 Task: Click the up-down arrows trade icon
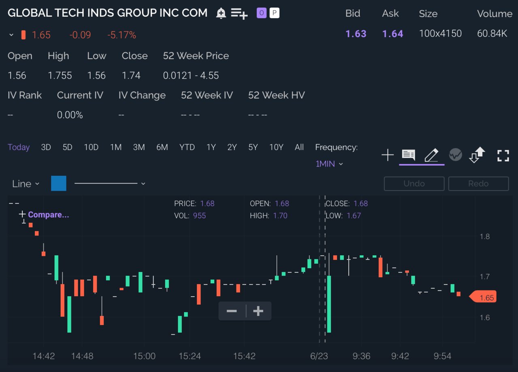477,155
